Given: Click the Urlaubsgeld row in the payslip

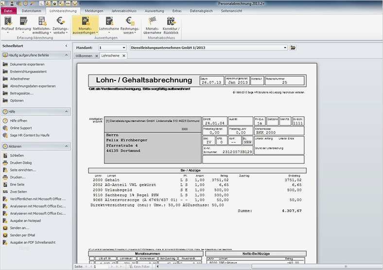Looking at the screenshot, I should pos(197,190).
